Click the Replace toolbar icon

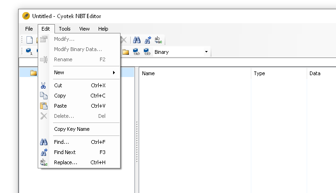click(x=158, y=40)
